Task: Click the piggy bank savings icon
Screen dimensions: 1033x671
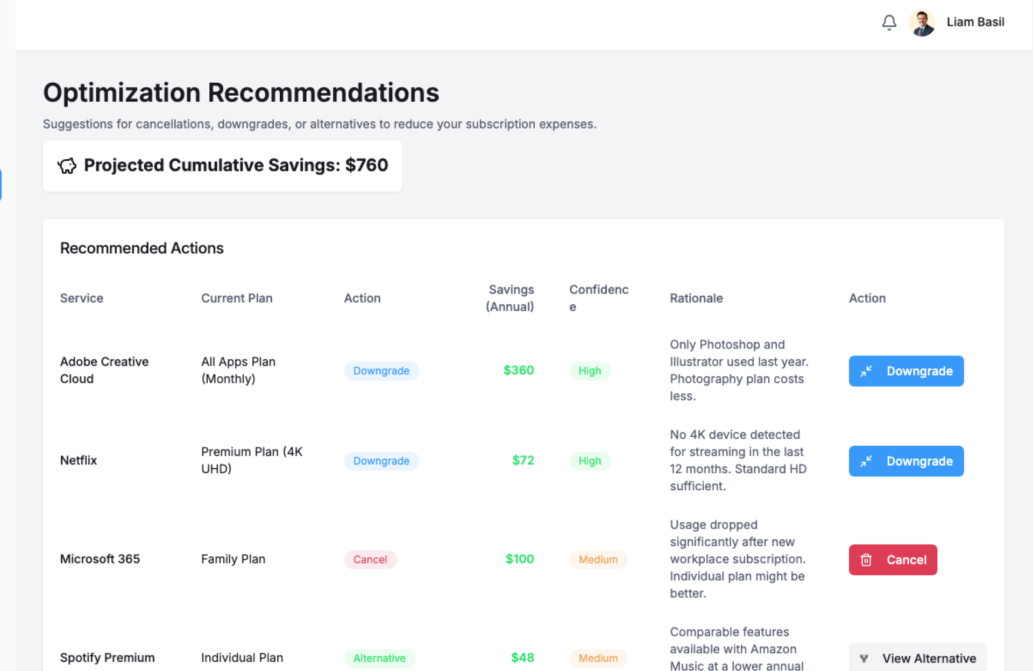Action: pyautogui.click(x=67, y=166)
